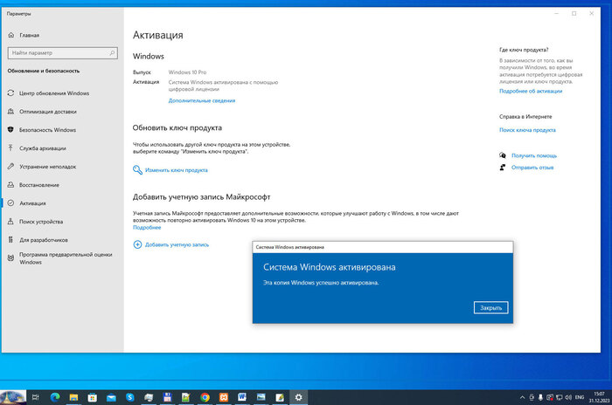This screenshot has width=612, height=405.
Task: Launch Microsoft Edge from the taskbar
Action: (x=55, y=397)
